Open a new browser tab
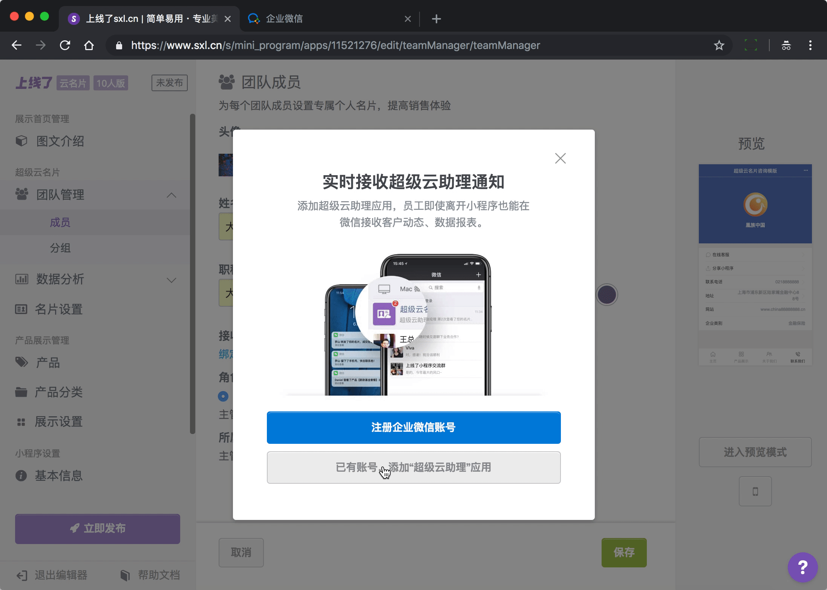The height and width of the screenshot is (590, 827). (x=436, y=19)
